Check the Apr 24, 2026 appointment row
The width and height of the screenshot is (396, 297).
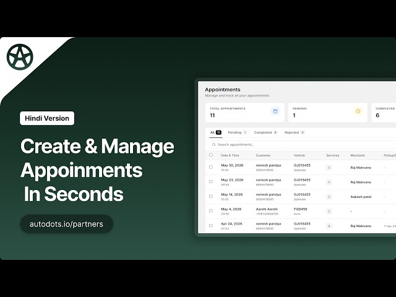(x=211, y=225)
